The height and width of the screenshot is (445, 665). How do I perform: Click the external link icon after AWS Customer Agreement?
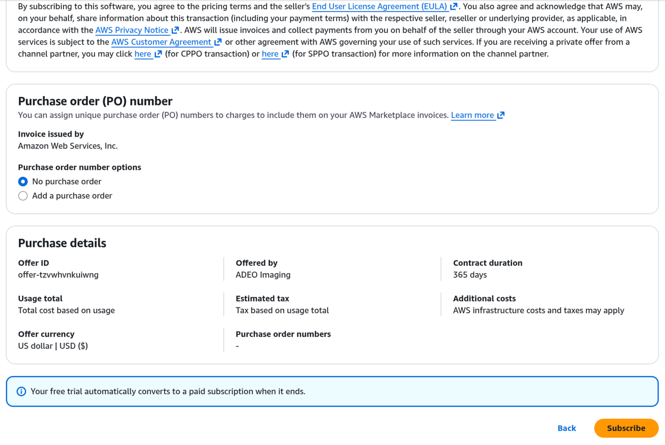218,42
